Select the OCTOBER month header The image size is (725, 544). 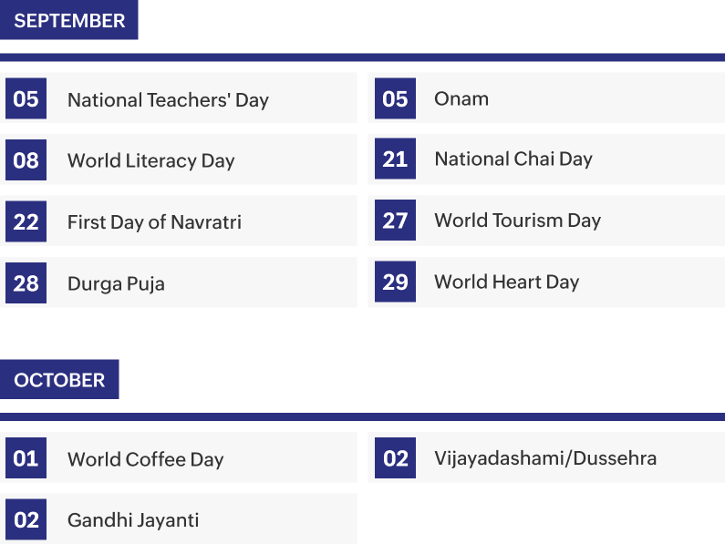(59, 379)
